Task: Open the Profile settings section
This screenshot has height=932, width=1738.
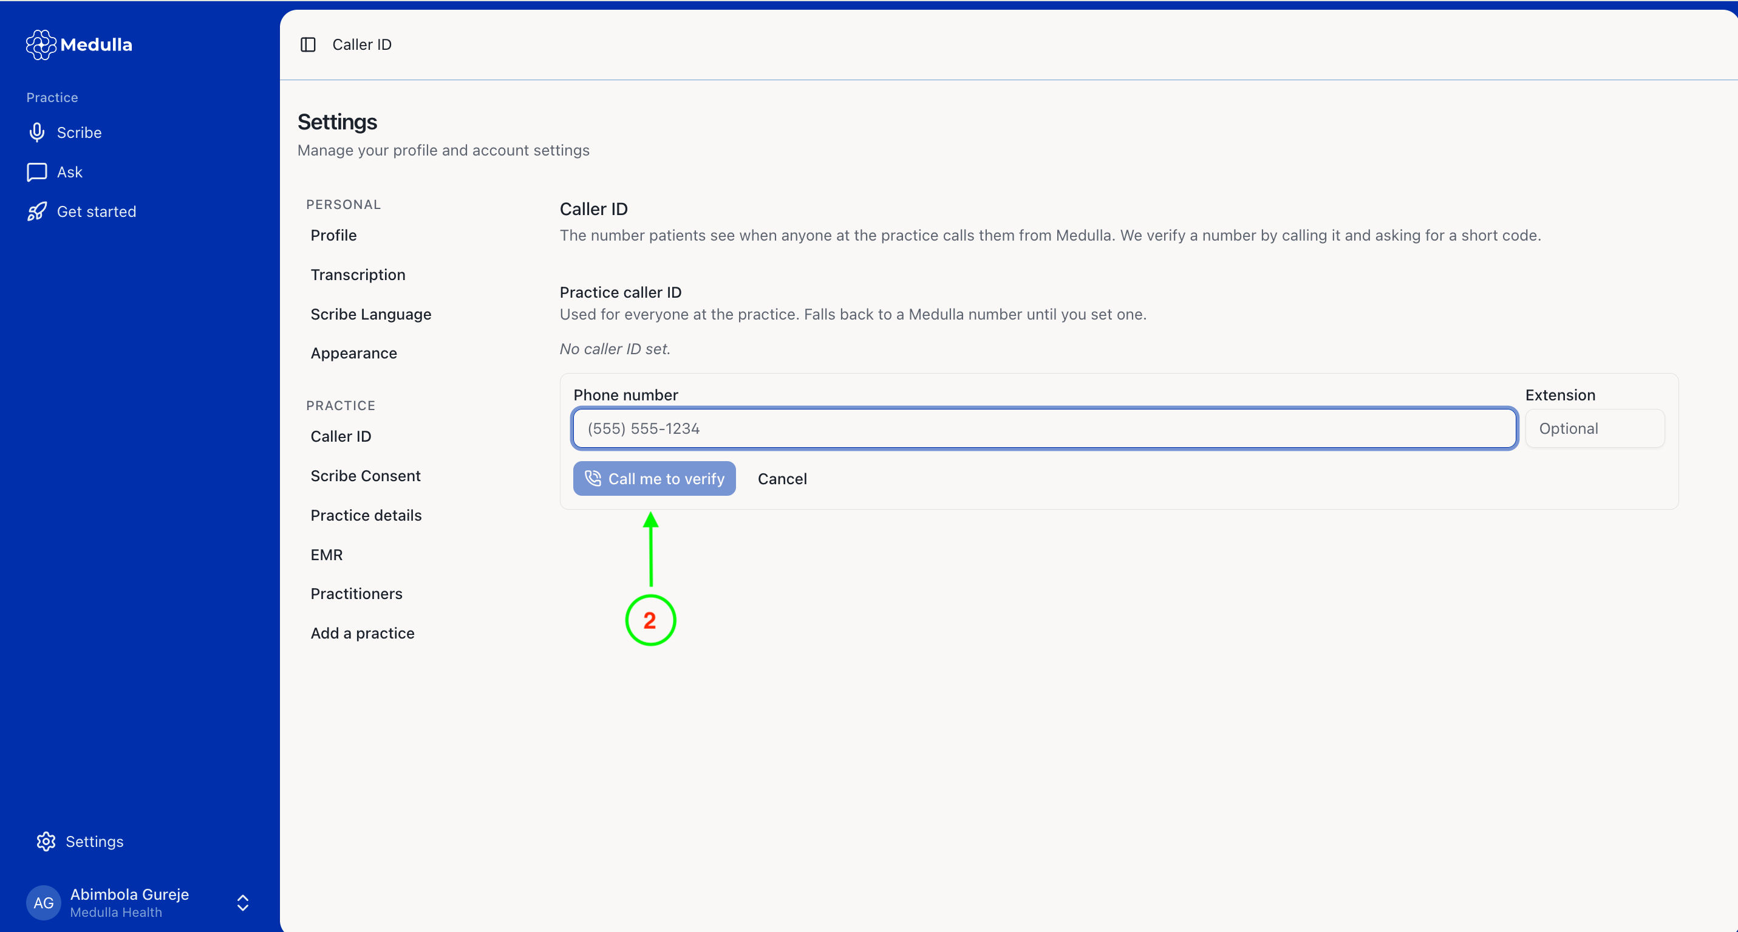Action: pyautogui.click(x=334, y=235)
